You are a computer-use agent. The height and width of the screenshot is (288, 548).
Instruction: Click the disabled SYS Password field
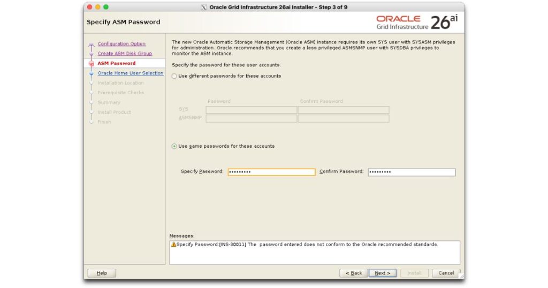click(252, 110)
